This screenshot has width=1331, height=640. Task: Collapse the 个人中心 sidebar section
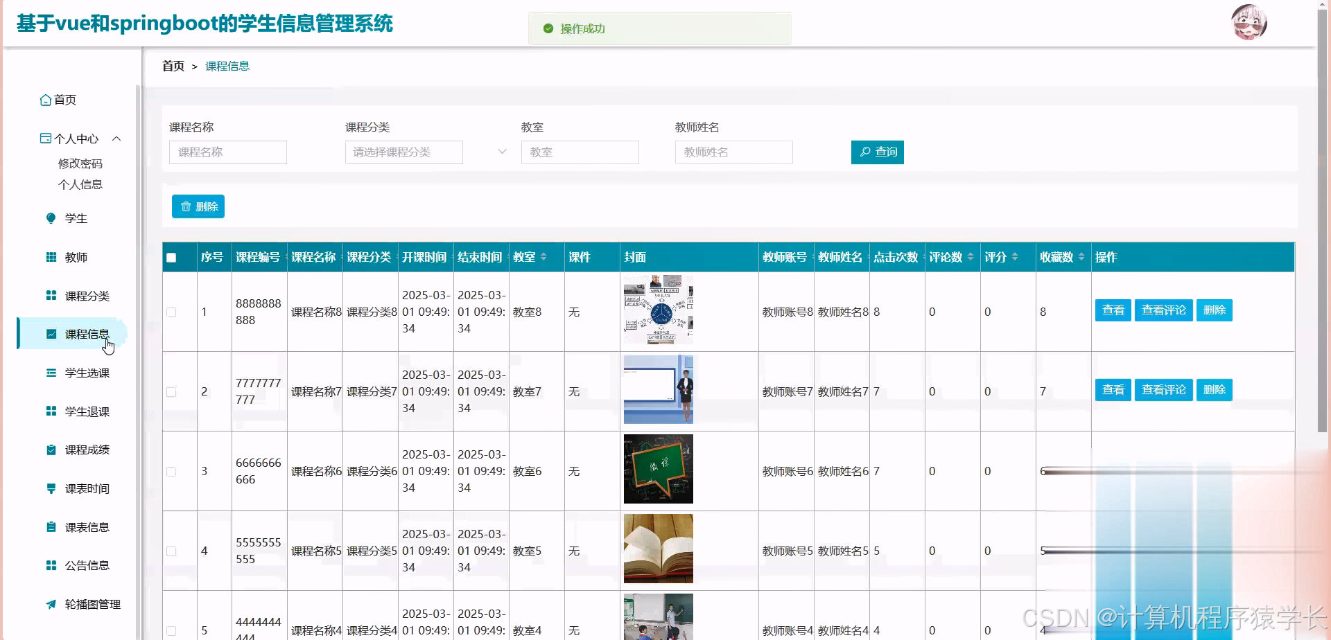point(117,139)
